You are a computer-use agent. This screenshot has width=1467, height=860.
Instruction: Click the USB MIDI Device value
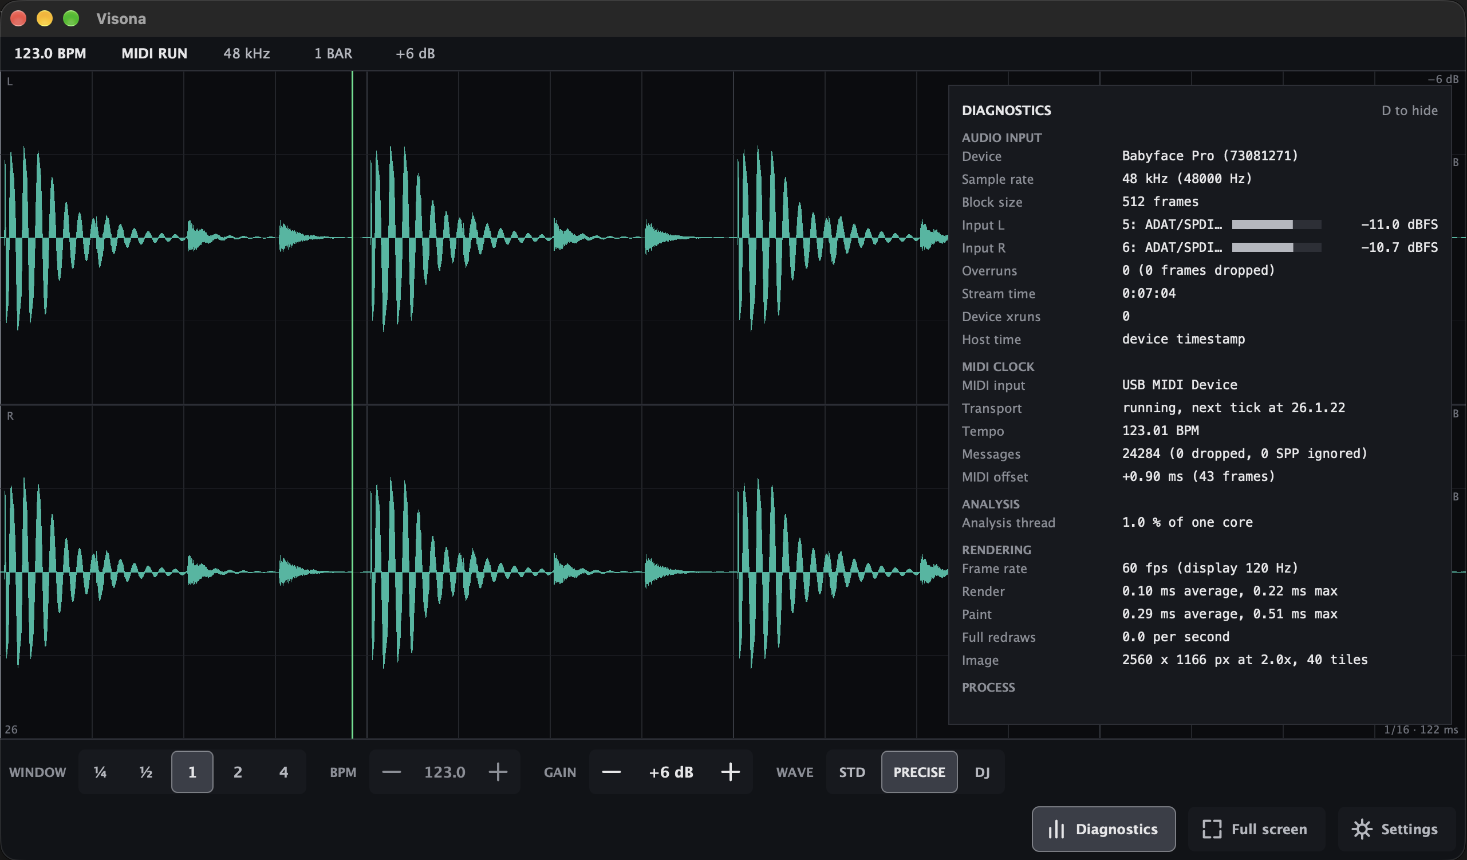(x=1180, y=385)
